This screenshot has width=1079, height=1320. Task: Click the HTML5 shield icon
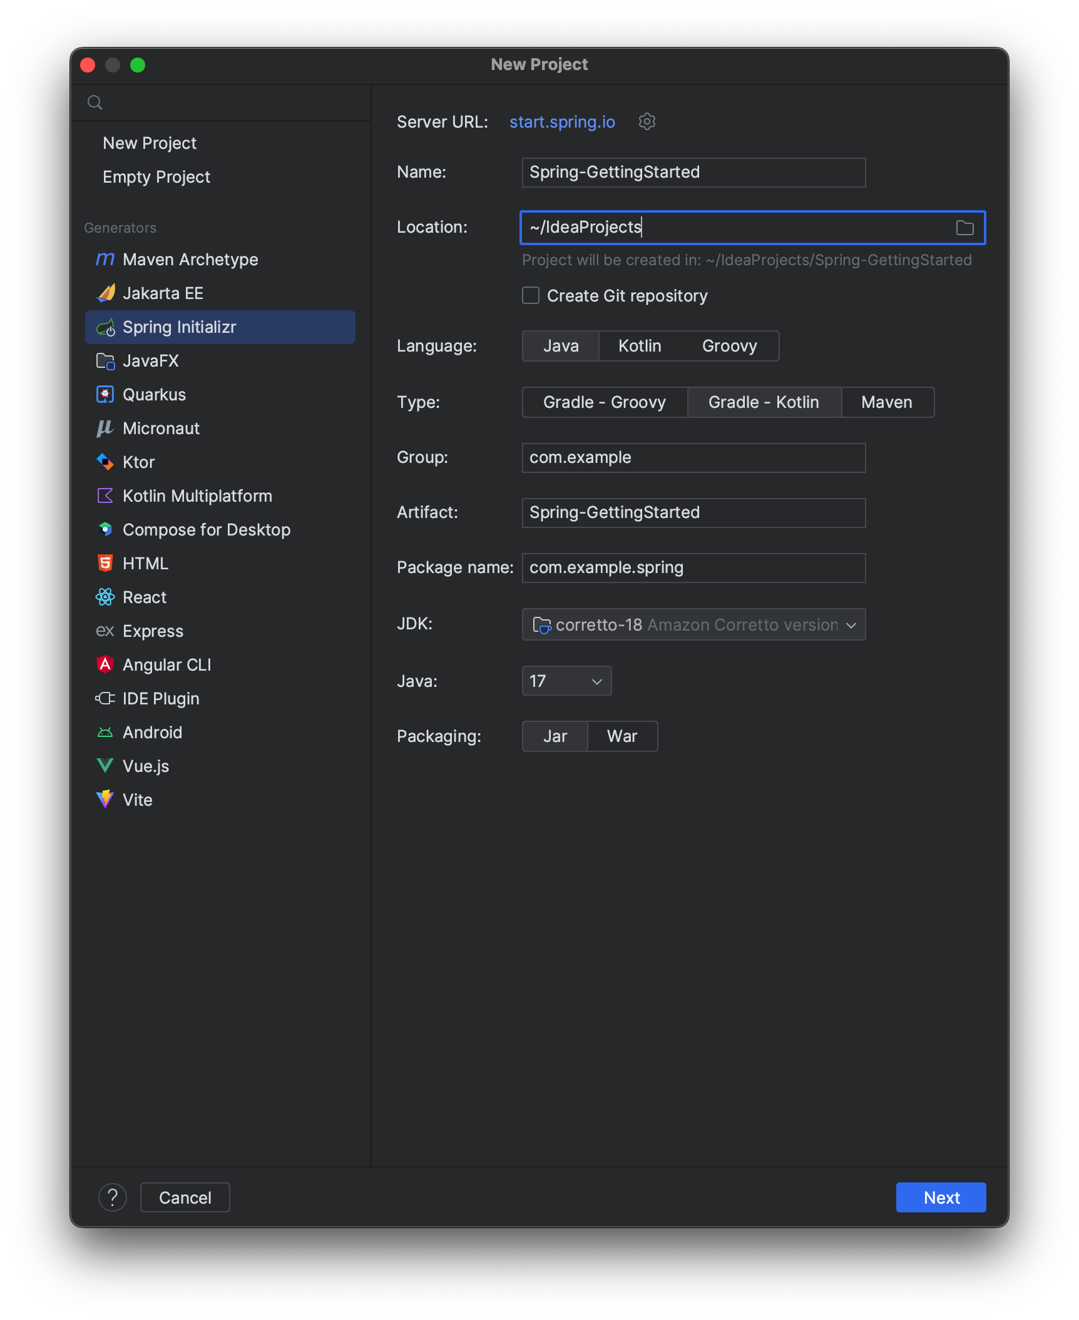(x=105, y=564)
